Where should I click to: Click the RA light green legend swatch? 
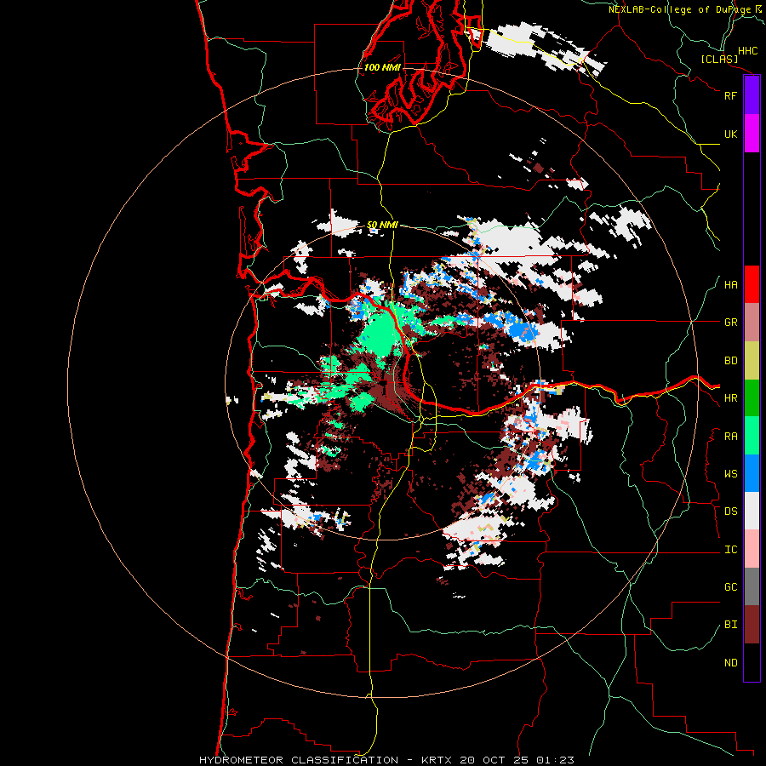(x=752, y=436)
